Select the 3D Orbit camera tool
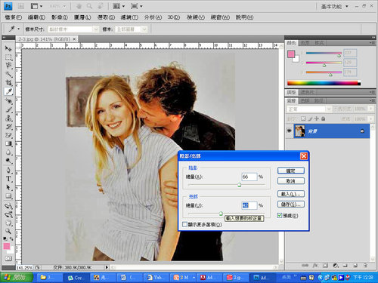The image size is (378, 283). pyautogui.click(x=8, y=214)
